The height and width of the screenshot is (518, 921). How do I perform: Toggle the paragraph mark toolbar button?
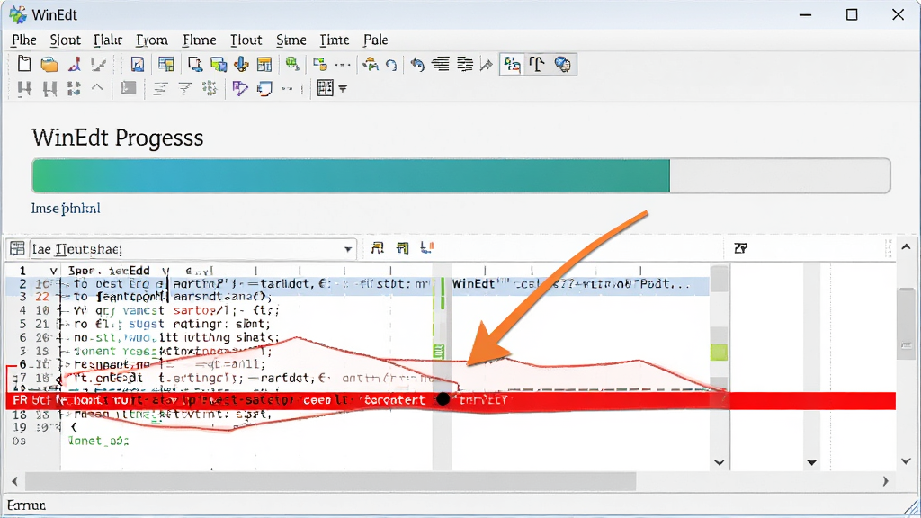click(537, 64)
